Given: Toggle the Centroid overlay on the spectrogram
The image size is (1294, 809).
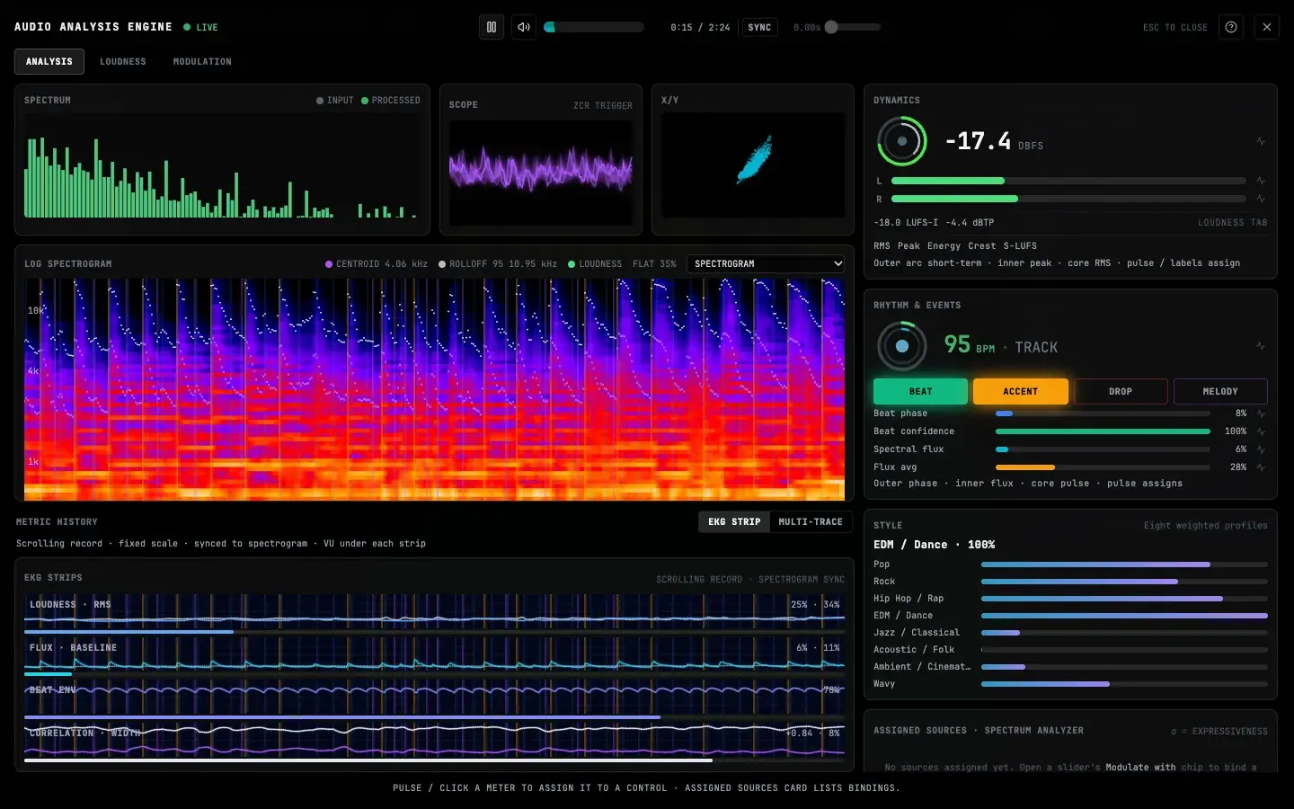Looking at the screenshot, I should [377, 264].
